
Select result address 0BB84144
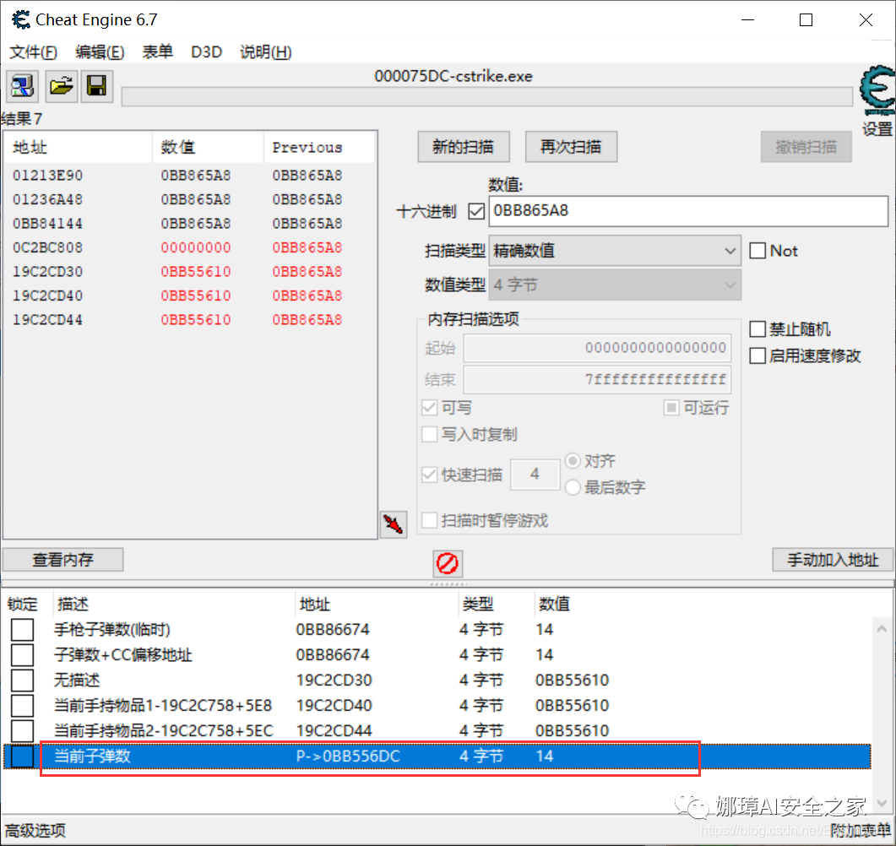click(48, 224)
